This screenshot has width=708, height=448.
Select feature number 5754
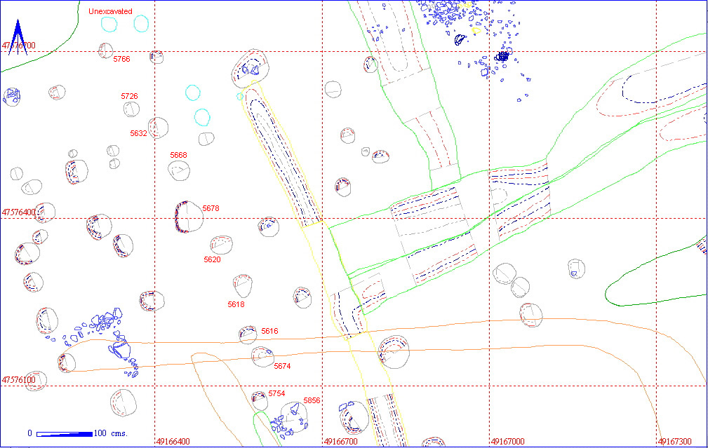(x=276, y=393)
